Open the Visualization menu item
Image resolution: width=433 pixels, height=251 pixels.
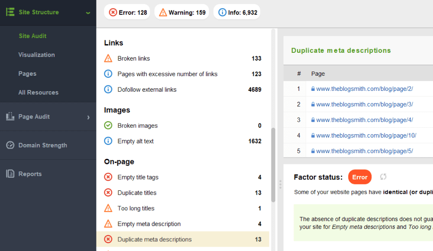[x=36, y=55]
